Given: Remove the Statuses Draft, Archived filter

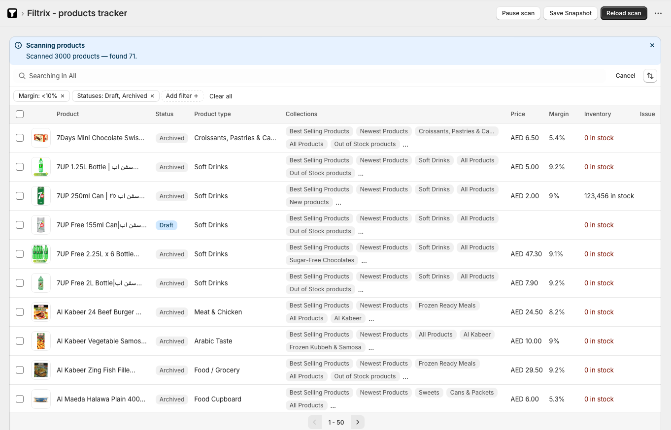Looking at the screenshot, I should pos(152,96).
